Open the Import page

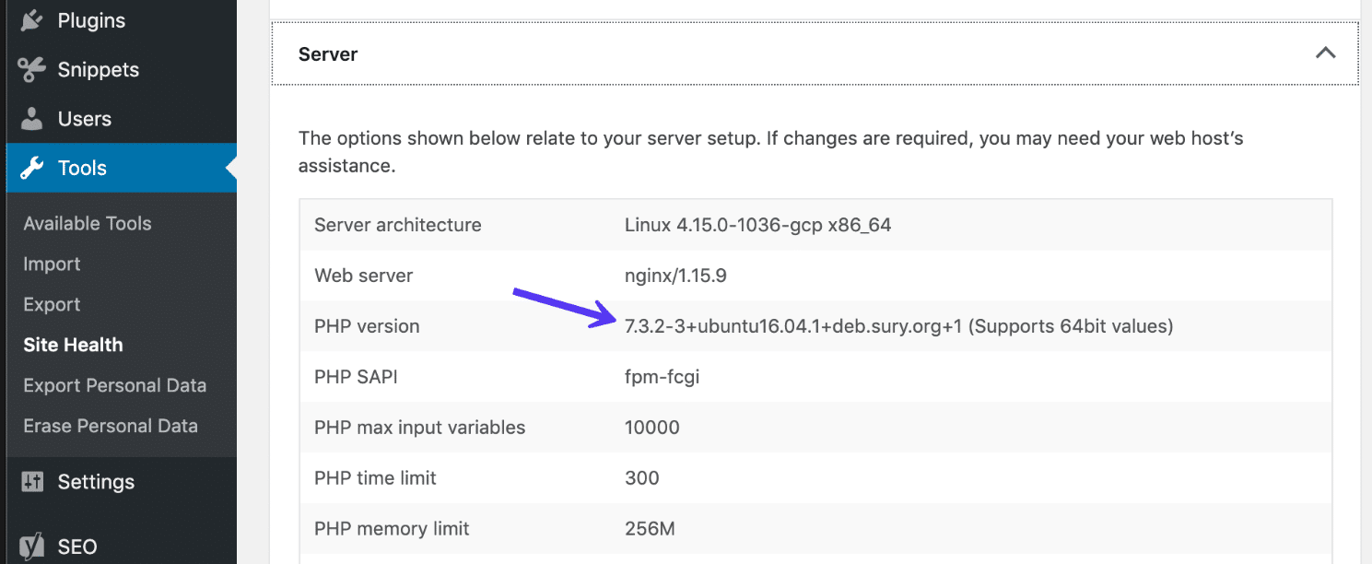pos(51,264)
